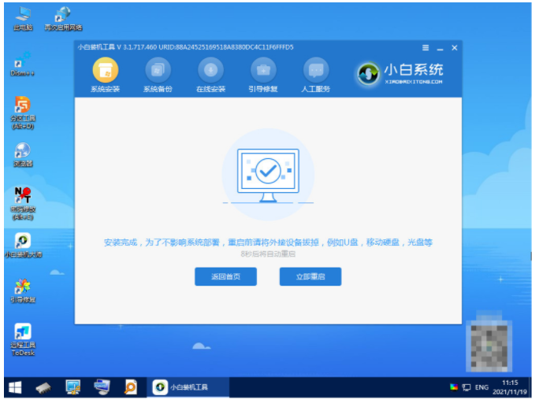Screen dimensions: 539x403
Task: Open the hamburger menu in the title bar
Action: click(x=426, y=48)
